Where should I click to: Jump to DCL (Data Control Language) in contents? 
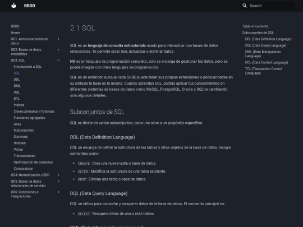pos(267,62)
